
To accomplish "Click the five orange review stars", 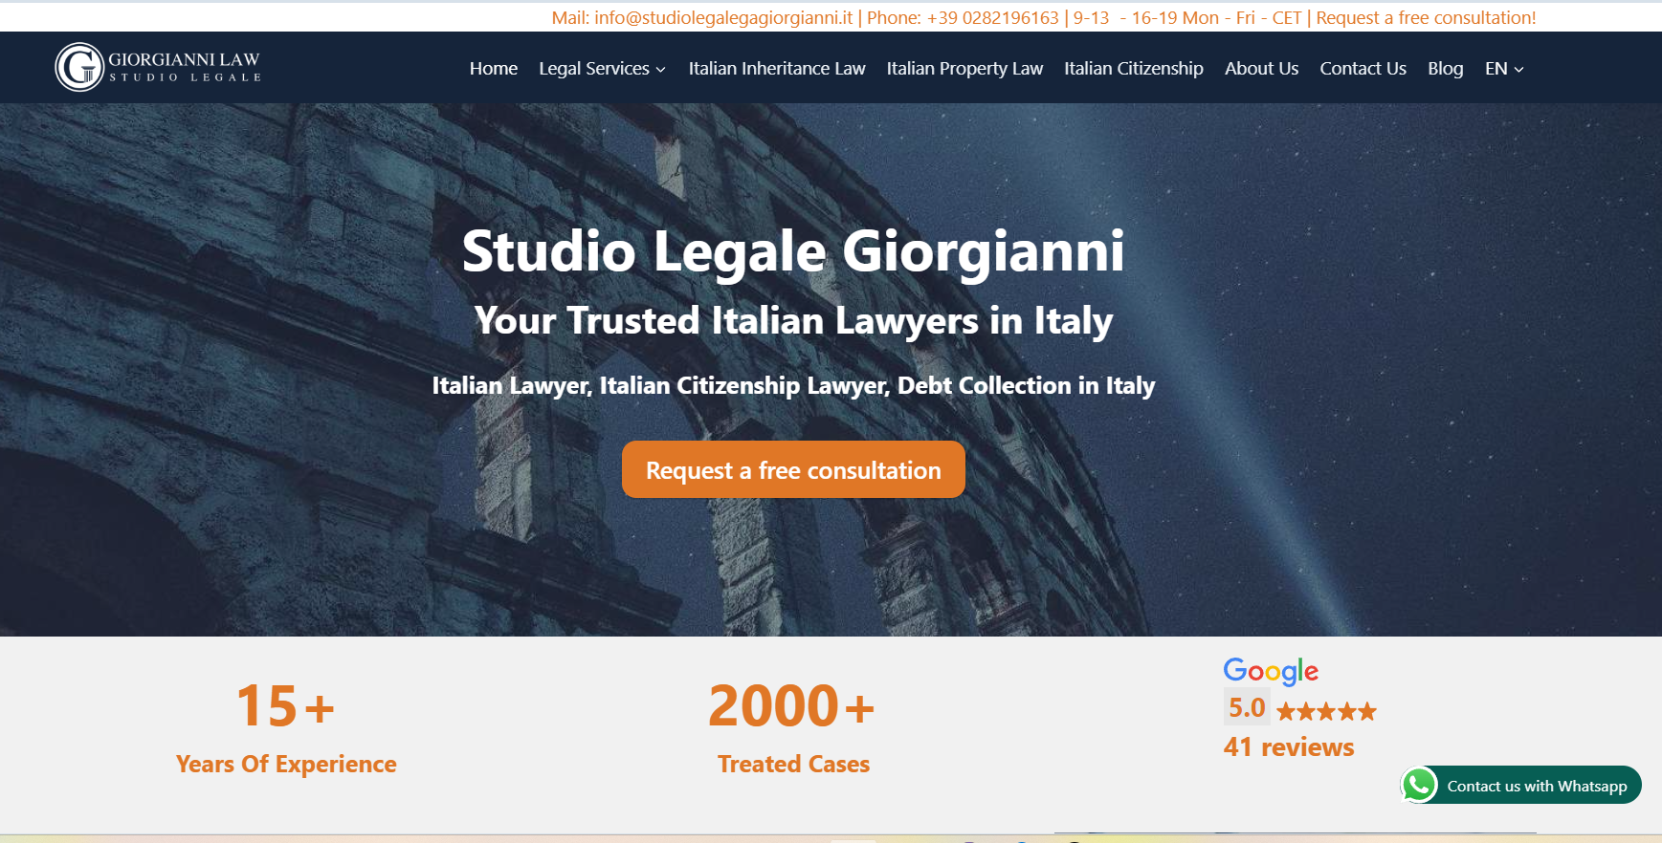I will pos(1326,711).
